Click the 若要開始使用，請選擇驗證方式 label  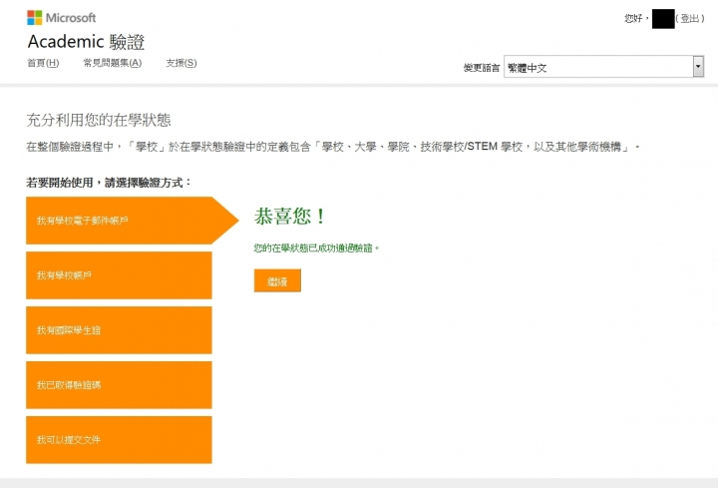tap(108, 183)
